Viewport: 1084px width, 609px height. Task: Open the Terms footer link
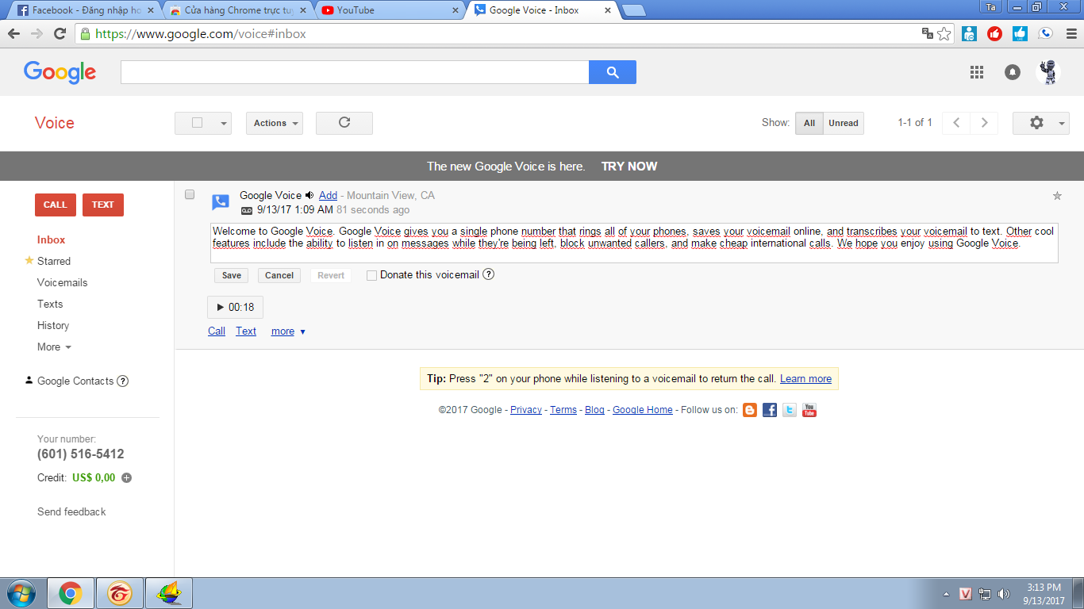pos(563,410)
